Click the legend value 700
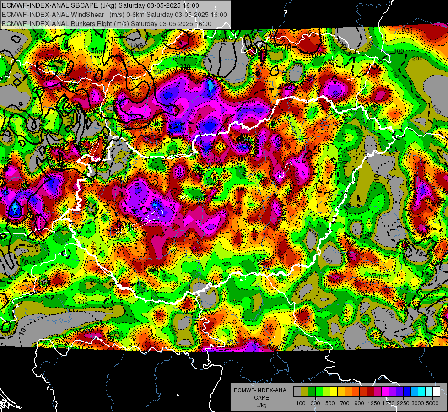 tap(345, 403)
